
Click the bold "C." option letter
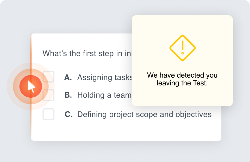69,114
